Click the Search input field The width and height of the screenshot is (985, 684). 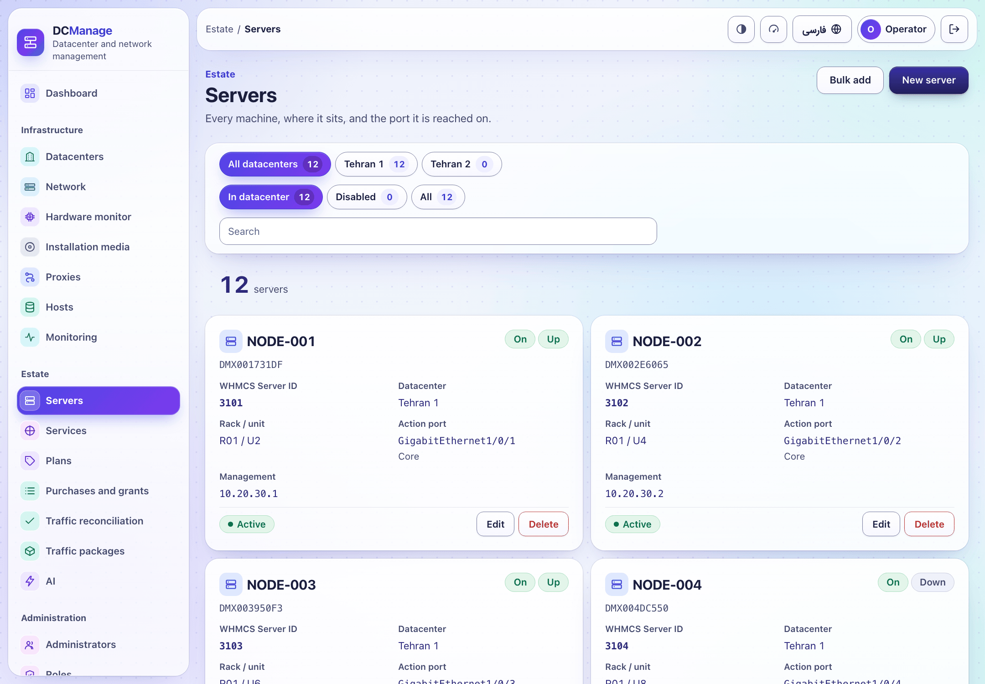click(438, 231)
